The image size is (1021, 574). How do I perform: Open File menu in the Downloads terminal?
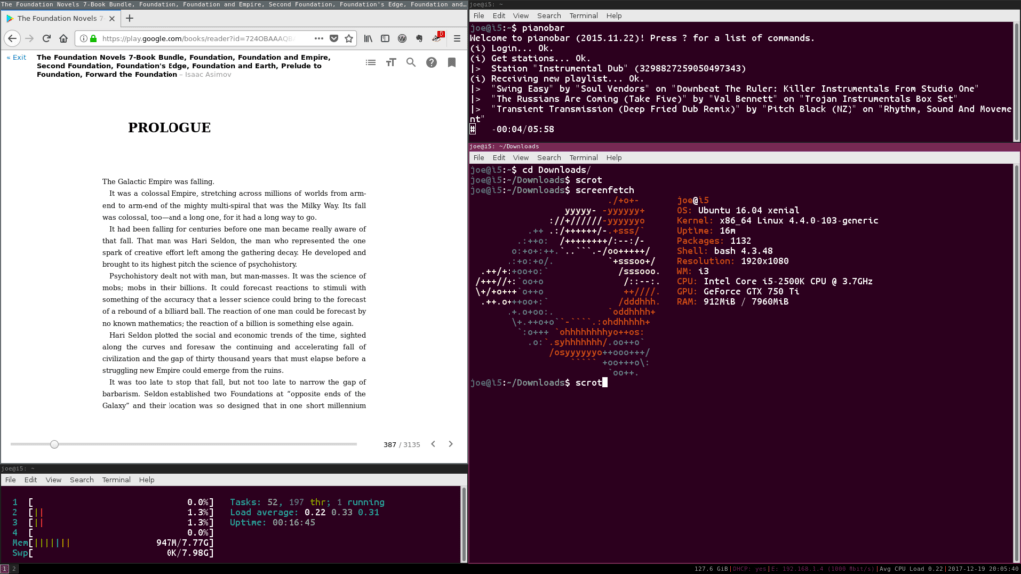click(478, 158)
